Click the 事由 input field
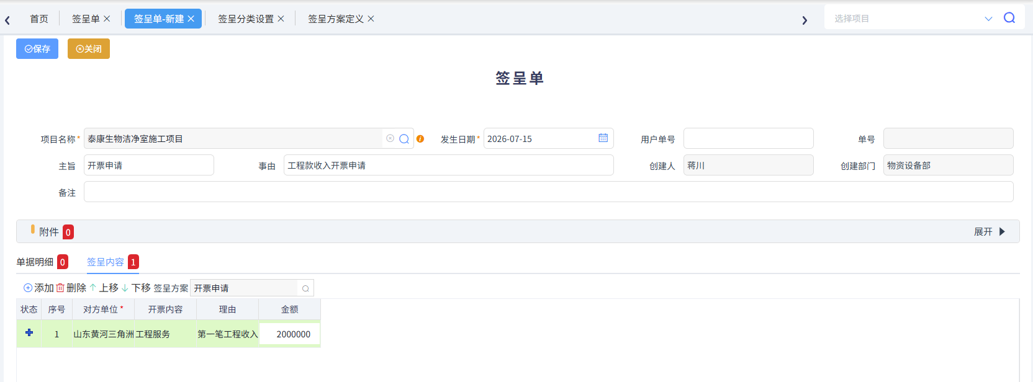The width and height of the screenshot is (1033, 382). coord(448,165)
